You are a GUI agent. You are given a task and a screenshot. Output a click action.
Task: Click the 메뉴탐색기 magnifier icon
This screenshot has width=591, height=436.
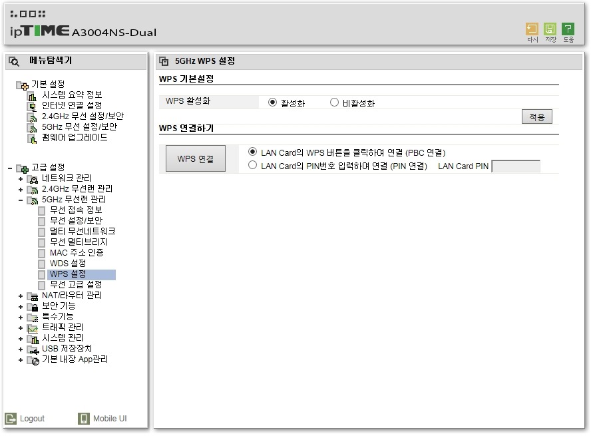[14, 61]
